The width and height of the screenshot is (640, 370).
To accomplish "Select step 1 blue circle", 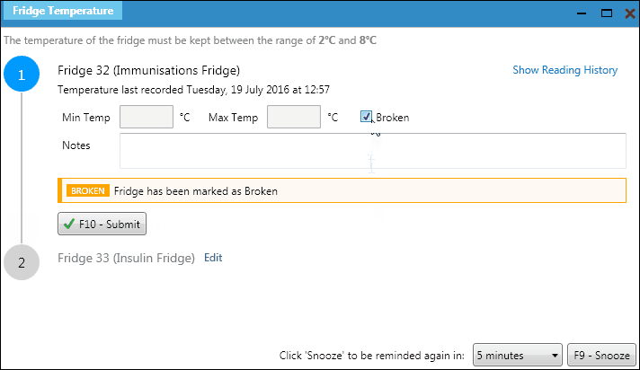I will tap(22, 75).
